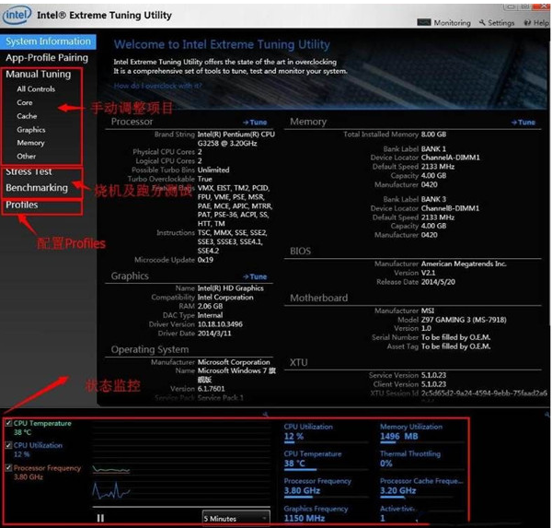Open the Stress Test section
Screen dimensions: 552x528
[29, 171]
